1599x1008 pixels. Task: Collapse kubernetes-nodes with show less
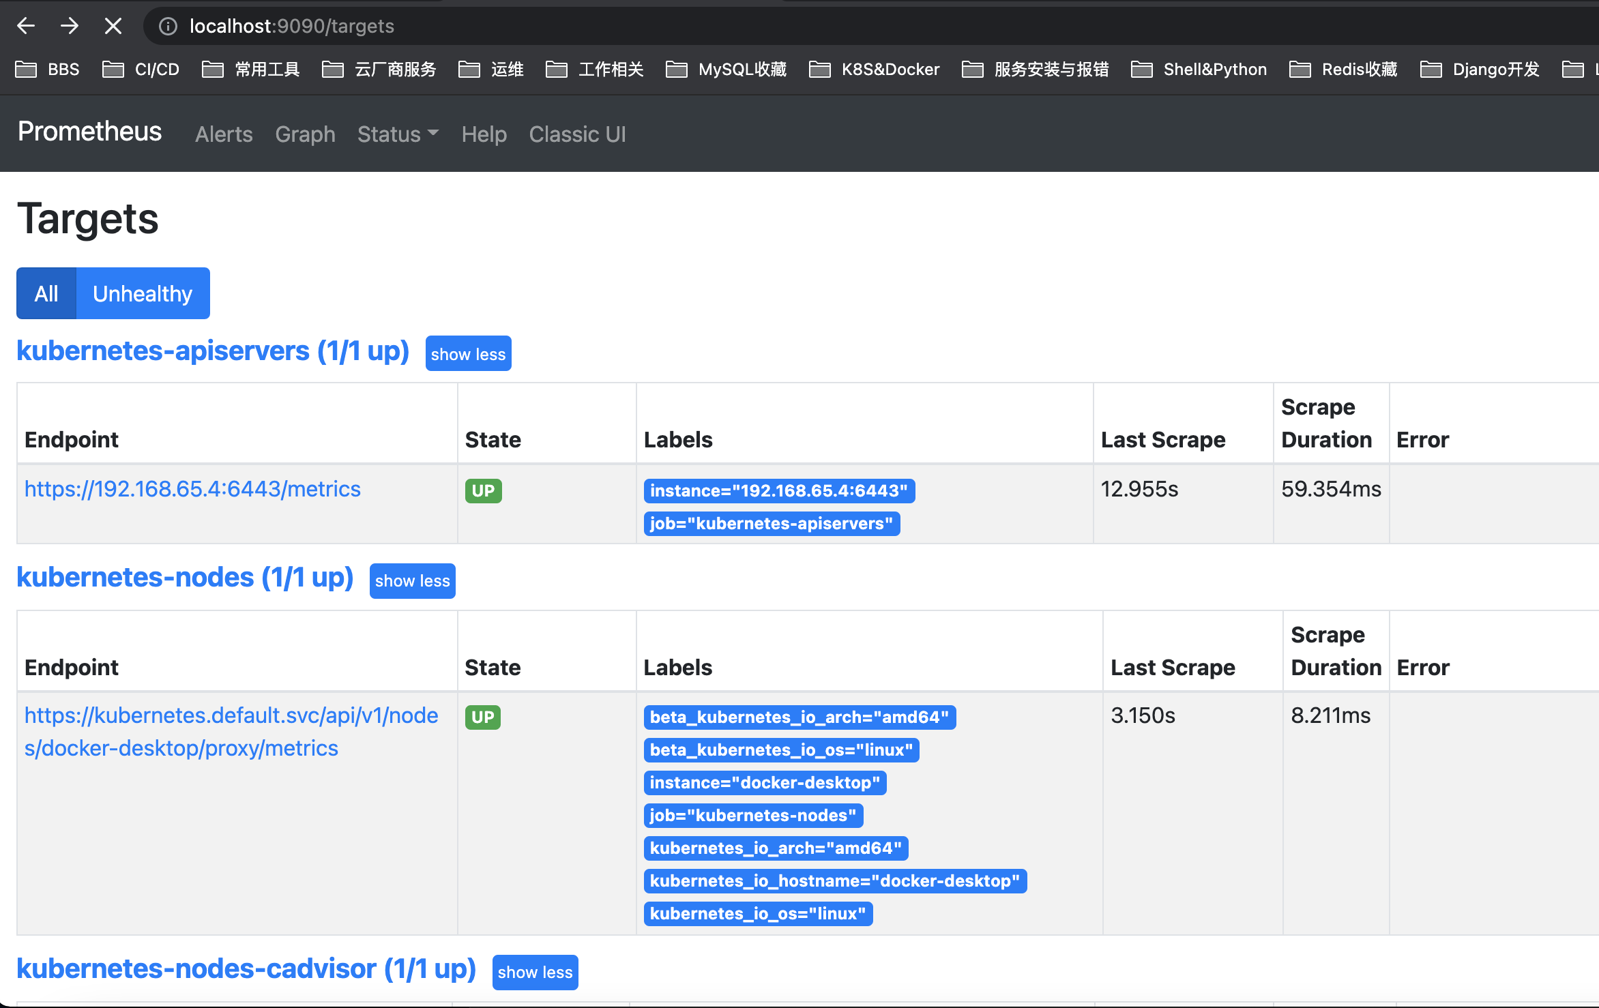pyautogui.click(x=412, y=580)
